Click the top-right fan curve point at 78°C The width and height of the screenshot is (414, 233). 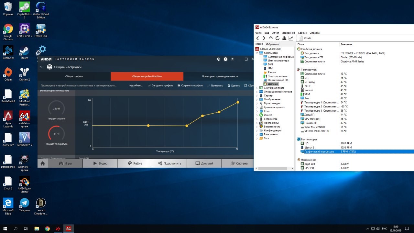[238, 102]
